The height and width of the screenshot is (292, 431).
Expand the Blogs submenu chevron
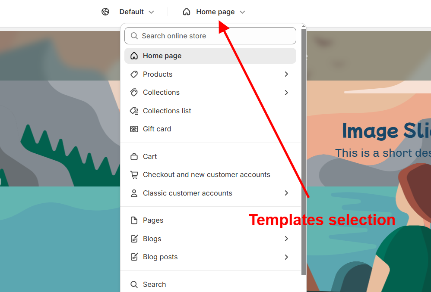point(286,239)
